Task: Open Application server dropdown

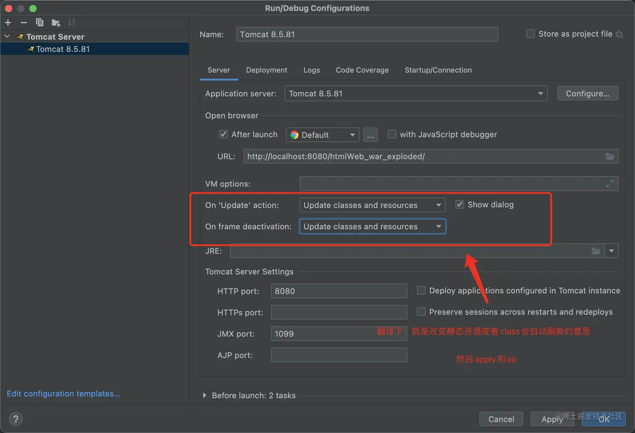Action: (x=416, y=94)
